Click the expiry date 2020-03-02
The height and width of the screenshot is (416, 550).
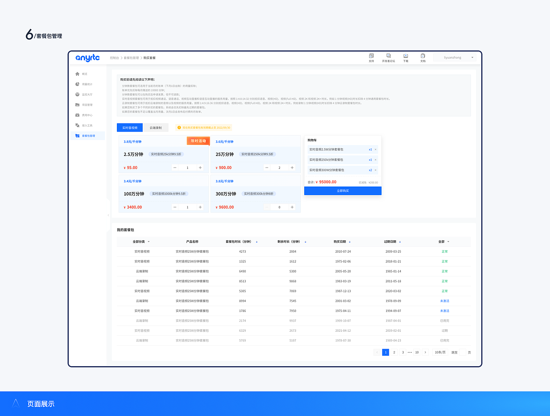coord(393,291)
